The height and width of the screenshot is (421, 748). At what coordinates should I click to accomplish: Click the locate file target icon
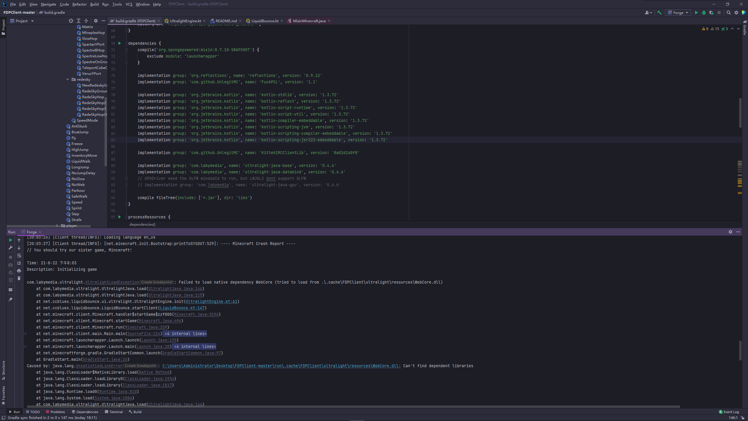coord(71,21)
